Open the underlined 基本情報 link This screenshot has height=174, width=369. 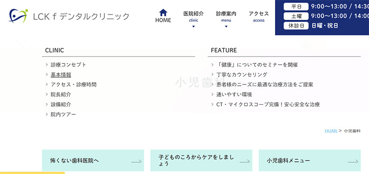(61, 75)
